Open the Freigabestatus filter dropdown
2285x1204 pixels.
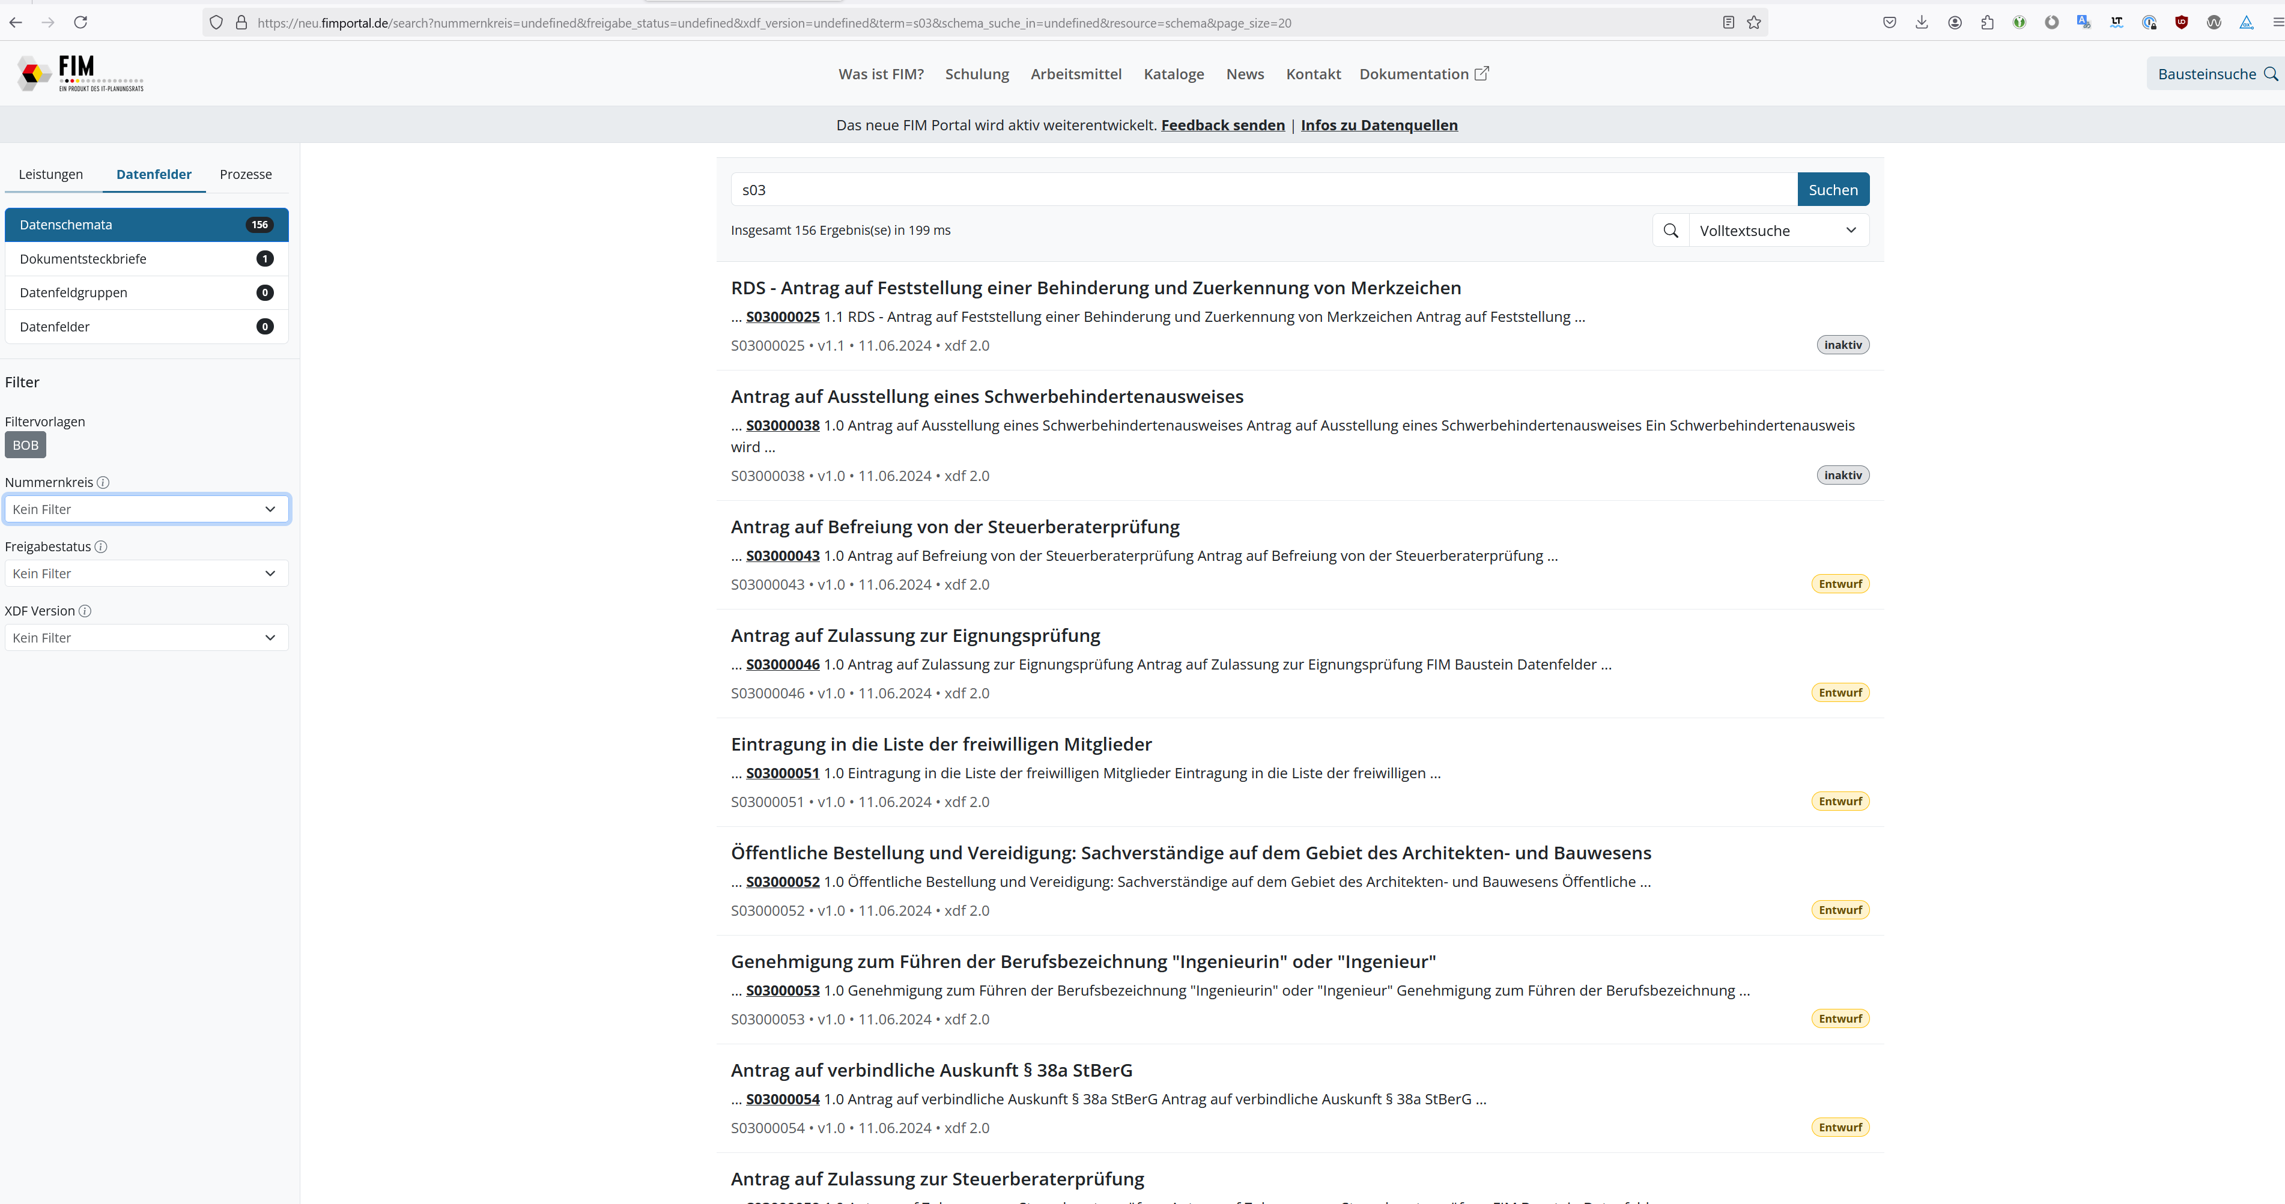(147, 573)
